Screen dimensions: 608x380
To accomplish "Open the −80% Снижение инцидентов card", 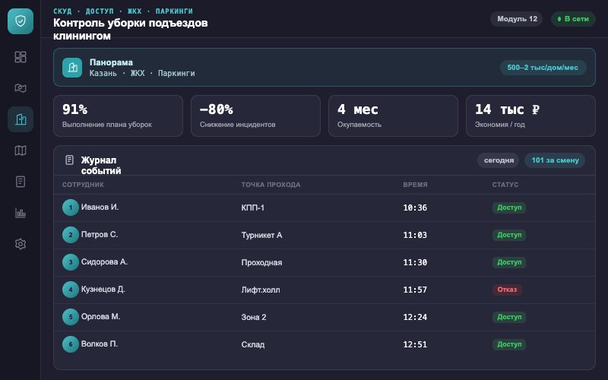I will [255, 116].
